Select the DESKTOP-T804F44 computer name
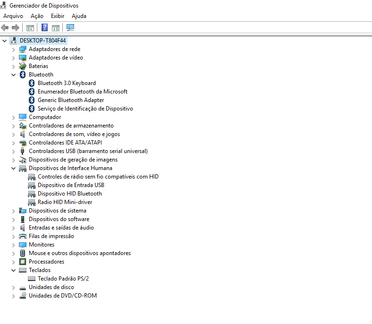Viewport: 372px width, 324px height. [x=42, y=41]
